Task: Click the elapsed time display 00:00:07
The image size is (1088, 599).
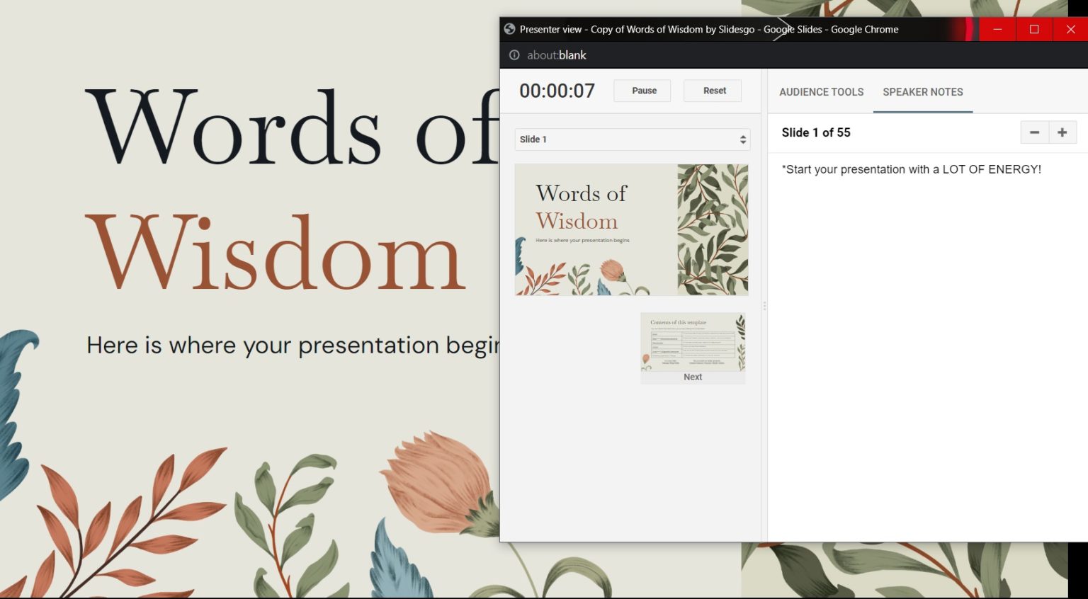Action: pyautogui.click(x=557, y=91)
